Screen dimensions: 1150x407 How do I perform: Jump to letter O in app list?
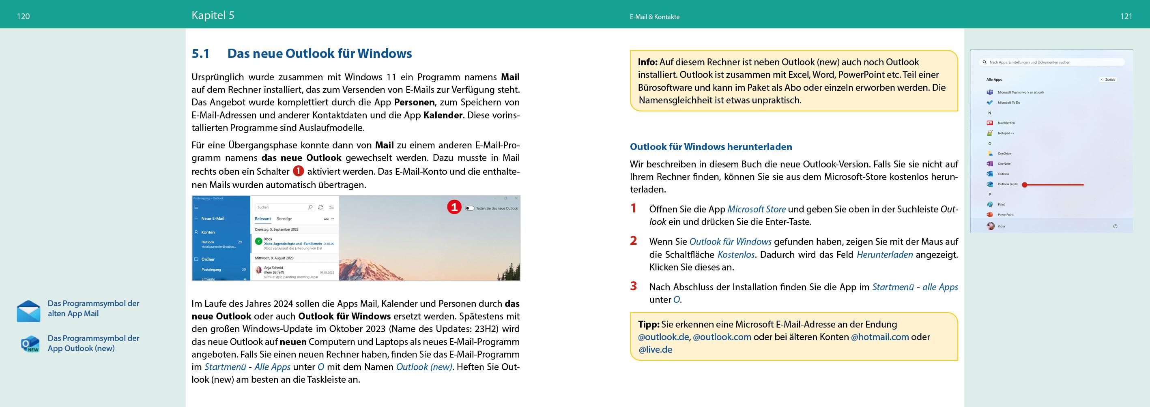pyautogui.click(x=990, y=144)
